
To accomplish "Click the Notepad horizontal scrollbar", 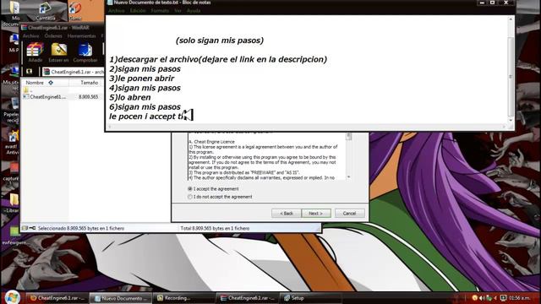I will coord(307,127).
